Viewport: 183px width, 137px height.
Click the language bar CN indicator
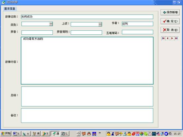tap(137, 134)
